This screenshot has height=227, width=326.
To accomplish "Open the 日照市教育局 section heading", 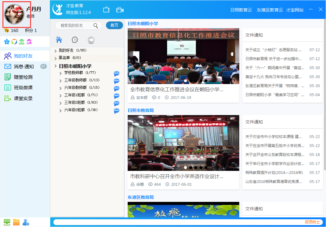I will pyautogui.click(x=141, y=110).
